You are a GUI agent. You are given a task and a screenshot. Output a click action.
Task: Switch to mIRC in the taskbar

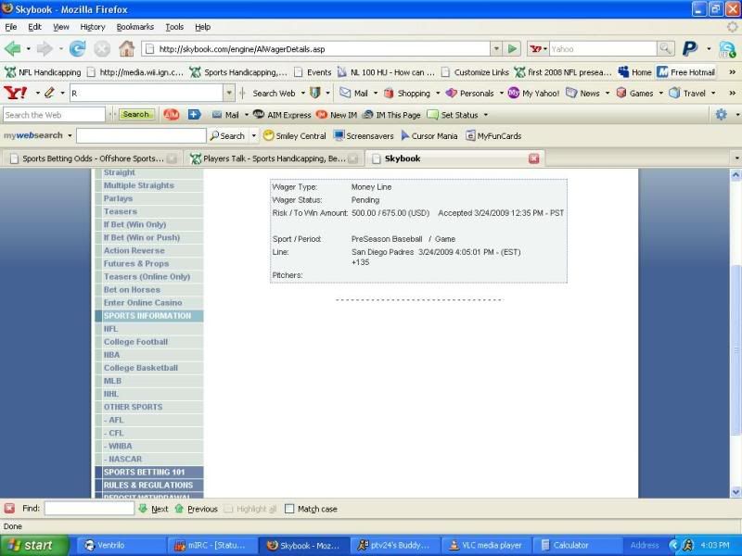click(x=212, y=545)
